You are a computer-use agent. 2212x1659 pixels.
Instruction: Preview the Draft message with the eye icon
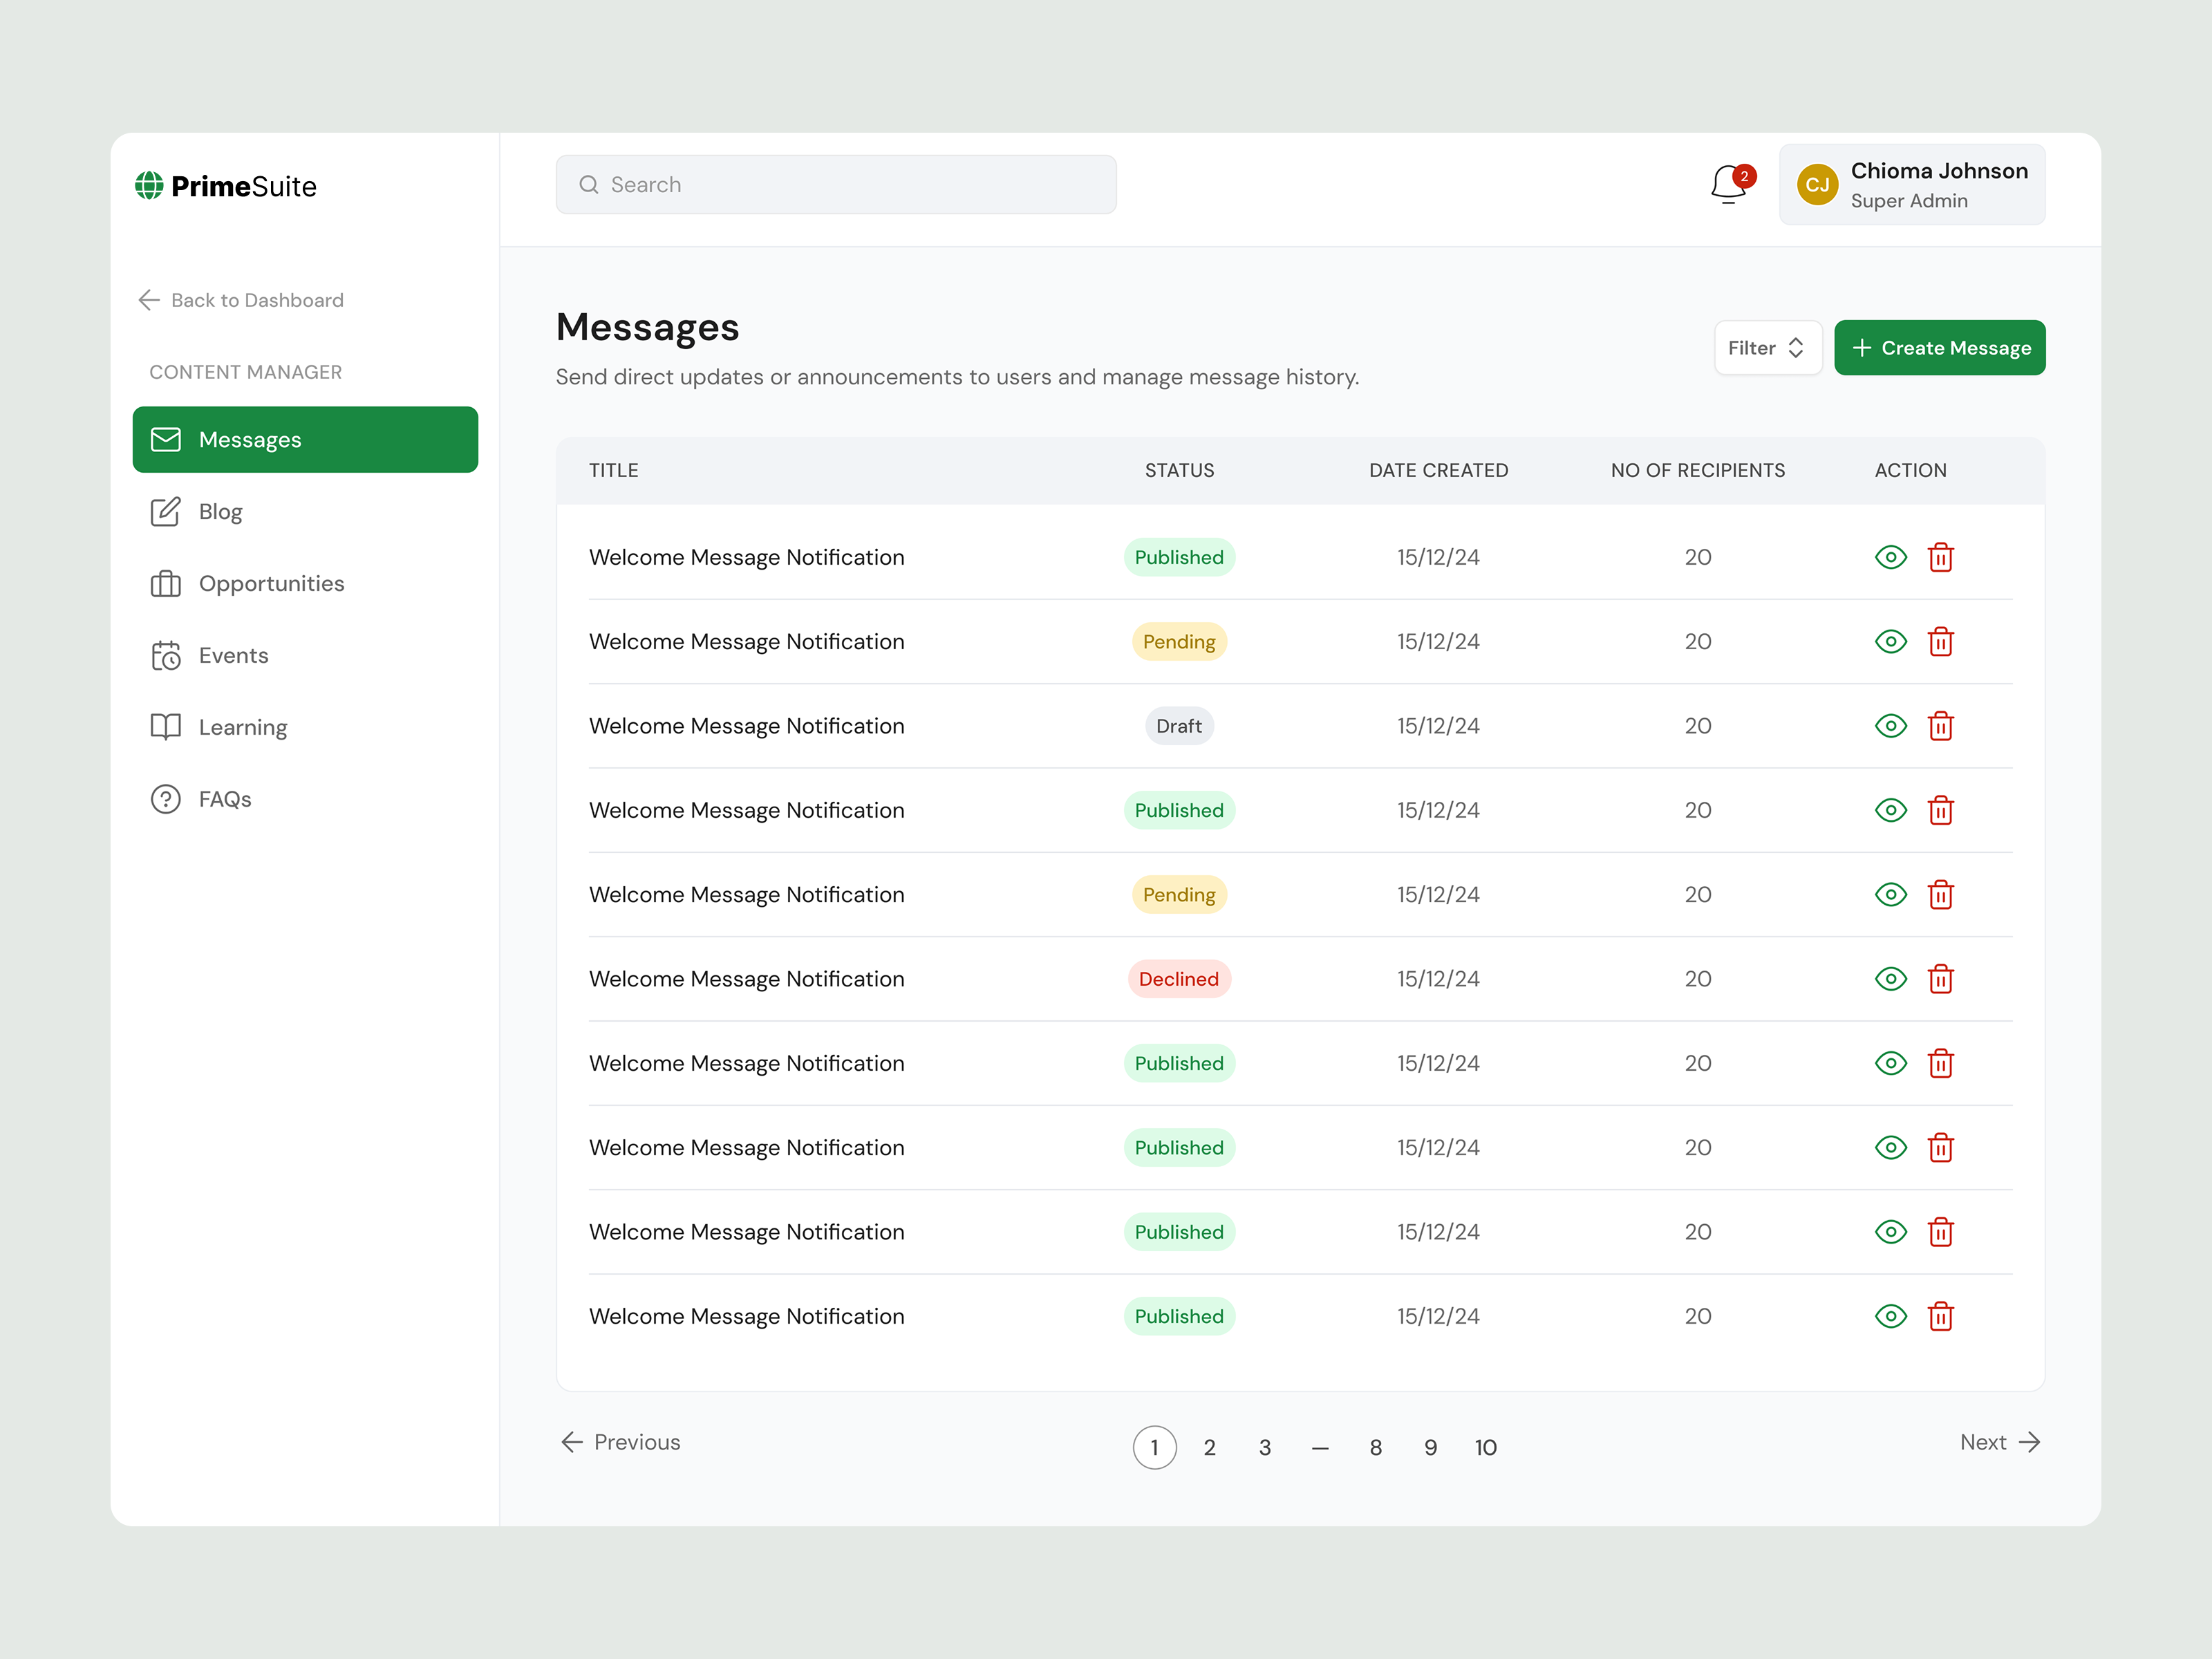coord(1891,726)
